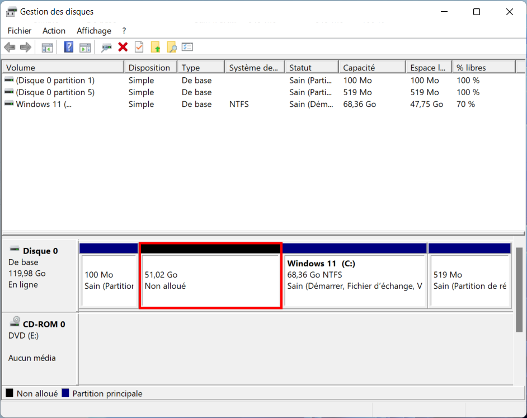
Task: Sort by the Disposition column header
Action: [x=150, y=68]
